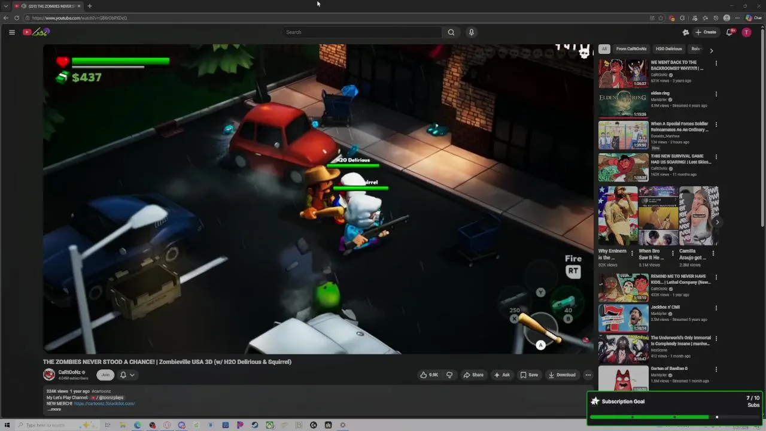
Task: Open the When Bro Saw It short
Action: 658,215
